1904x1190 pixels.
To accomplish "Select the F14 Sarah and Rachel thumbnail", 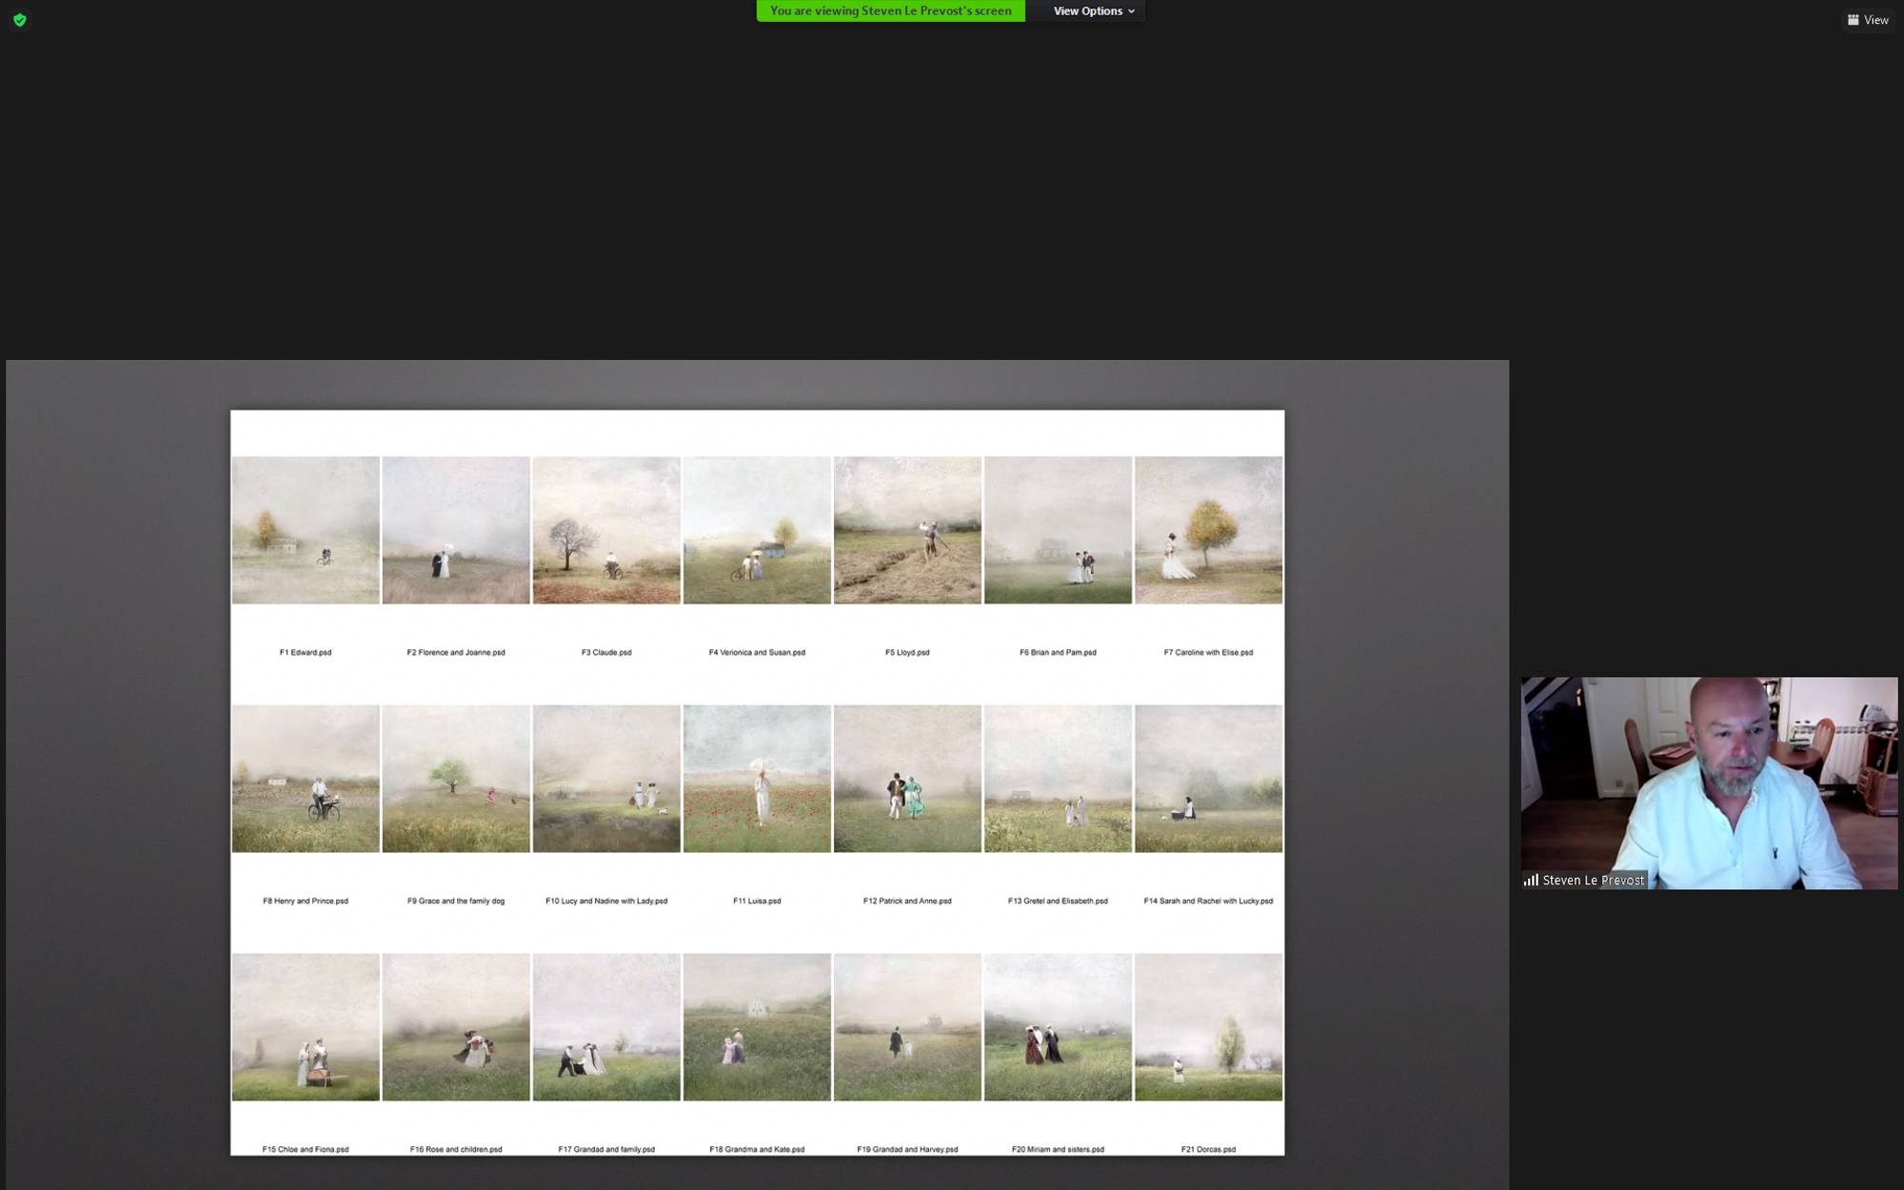I will point(1208,778).
